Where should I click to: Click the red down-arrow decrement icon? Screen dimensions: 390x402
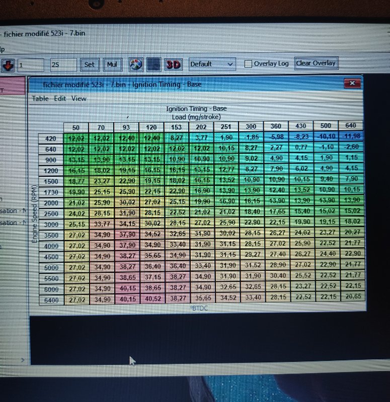8,65
